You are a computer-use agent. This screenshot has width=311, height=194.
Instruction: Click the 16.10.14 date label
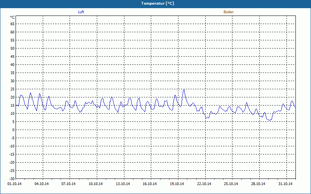pos(150,184)
